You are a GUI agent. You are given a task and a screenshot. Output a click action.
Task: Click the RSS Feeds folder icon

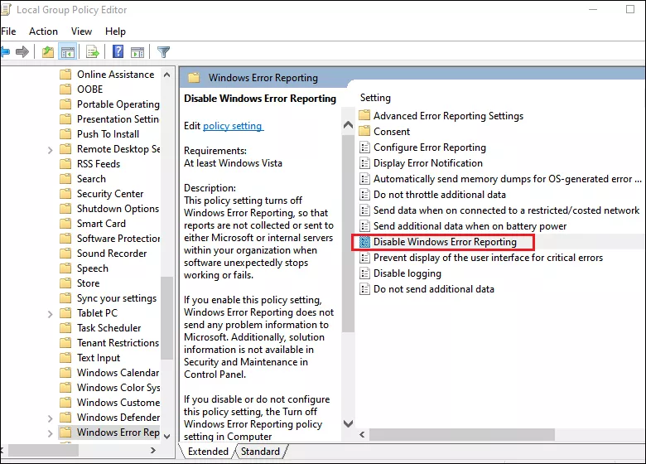[65, 163]
